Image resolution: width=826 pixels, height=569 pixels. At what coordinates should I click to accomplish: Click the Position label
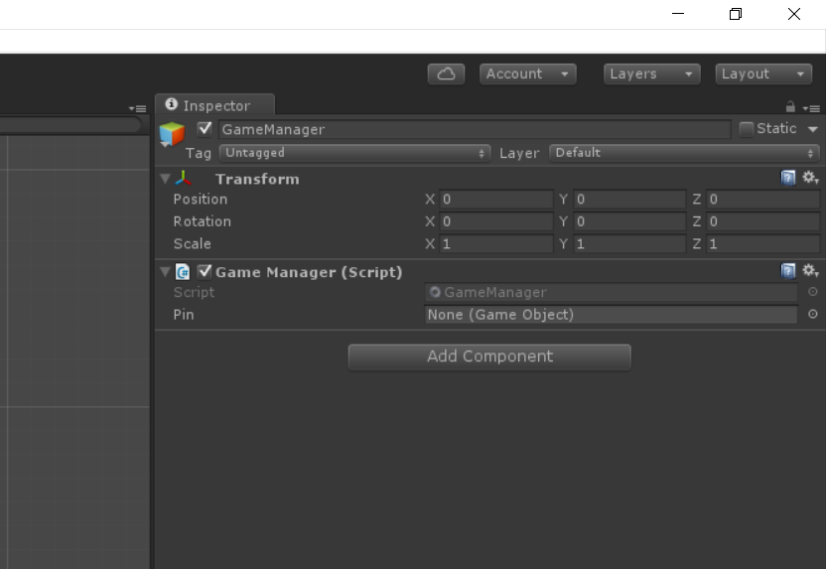point(201,200)
